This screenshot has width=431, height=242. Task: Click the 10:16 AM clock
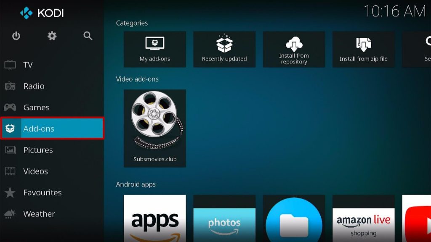click(395, 11)
